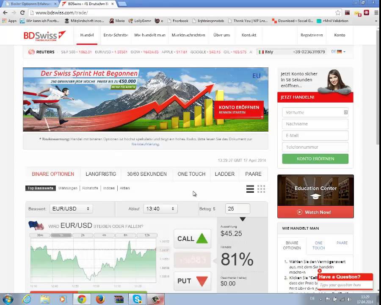Open the Chrome menu hamburger icon
This screenshot has height=305, width=381.
click(376, 13)
